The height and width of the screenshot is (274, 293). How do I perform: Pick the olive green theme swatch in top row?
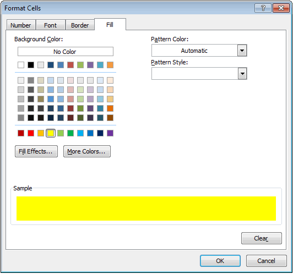pos(80,65)
